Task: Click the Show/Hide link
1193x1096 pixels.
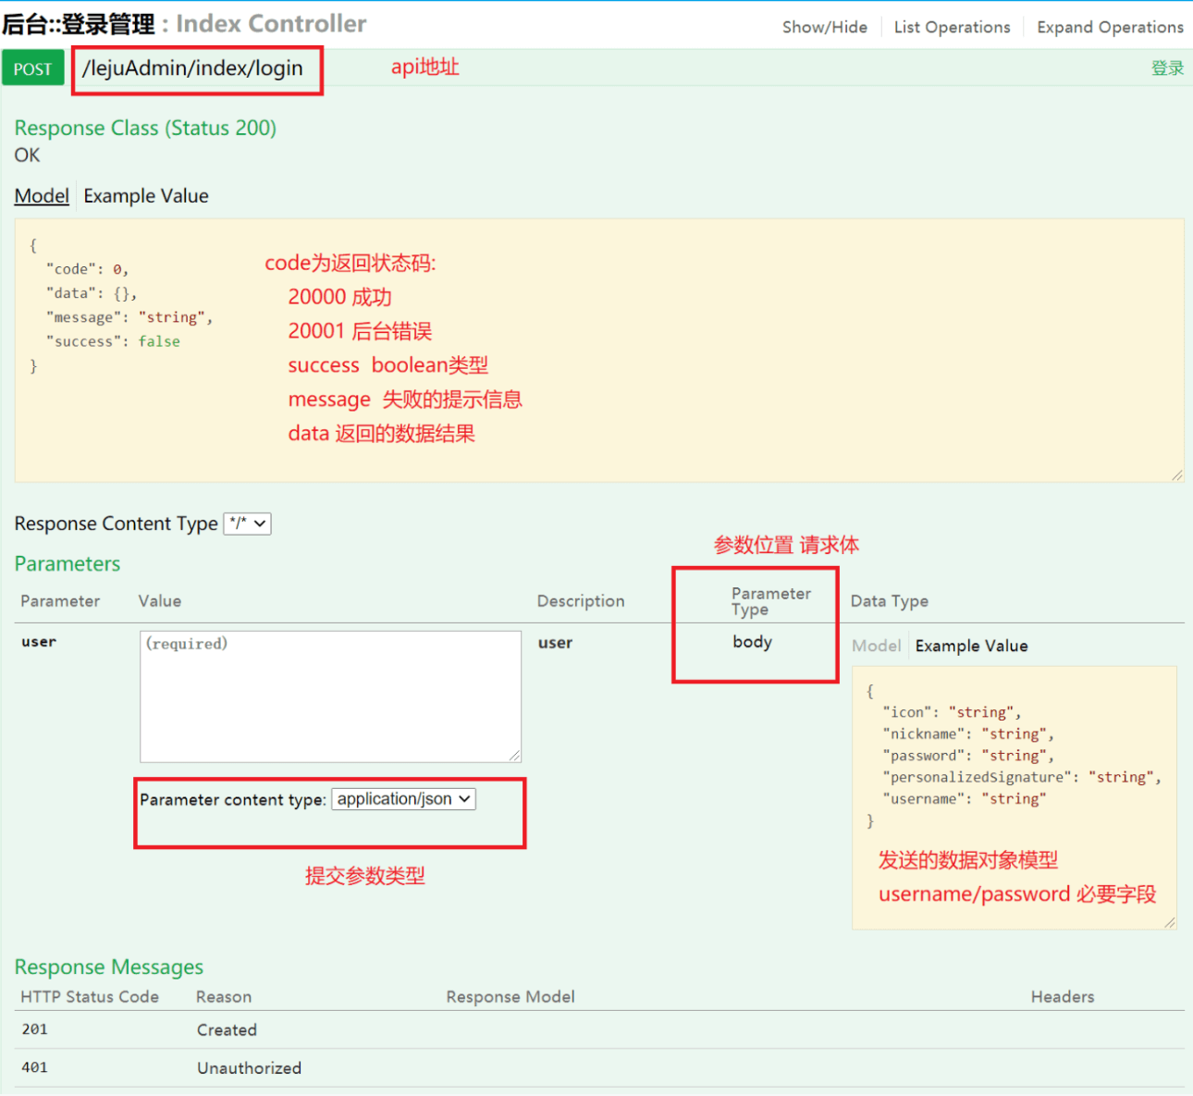Action: coord(824,27)
